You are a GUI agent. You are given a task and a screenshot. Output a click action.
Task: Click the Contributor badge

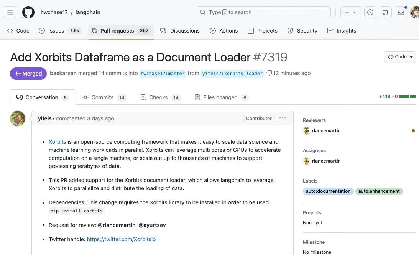click(x=259, y=118)
